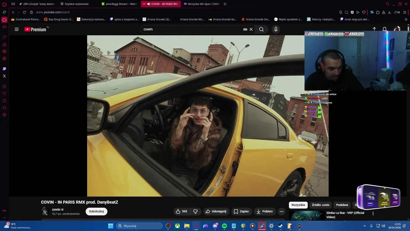The width and height of the screenshot is (410, 231).
Task: Download video with Pobierz button
Action: [x=265, y=211]
